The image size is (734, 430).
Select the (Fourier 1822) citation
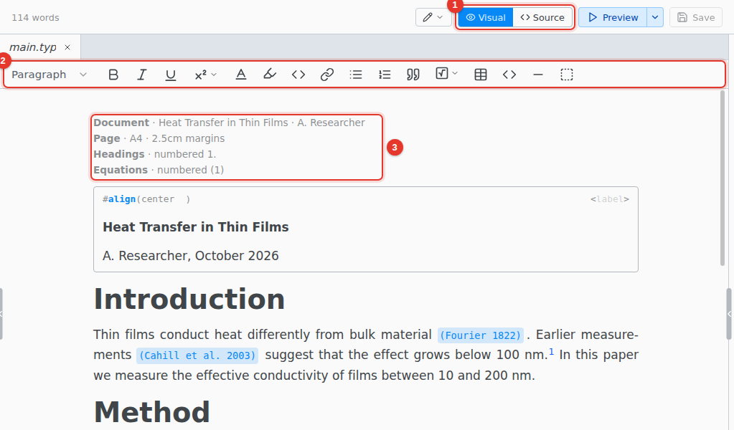coord(480,335)
